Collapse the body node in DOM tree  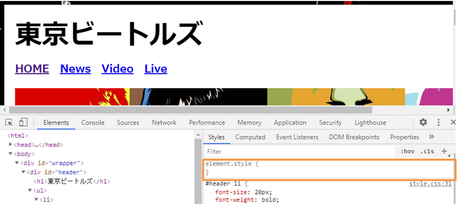click(11, 153)
